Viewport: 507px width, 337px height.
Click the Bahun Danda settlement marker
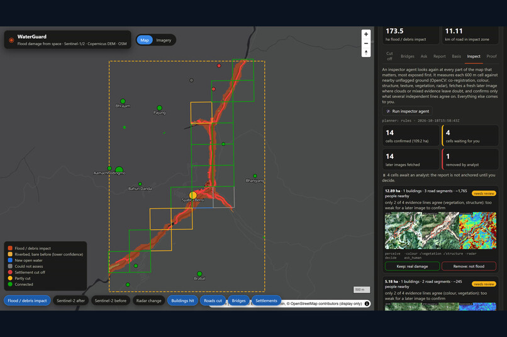140,184
